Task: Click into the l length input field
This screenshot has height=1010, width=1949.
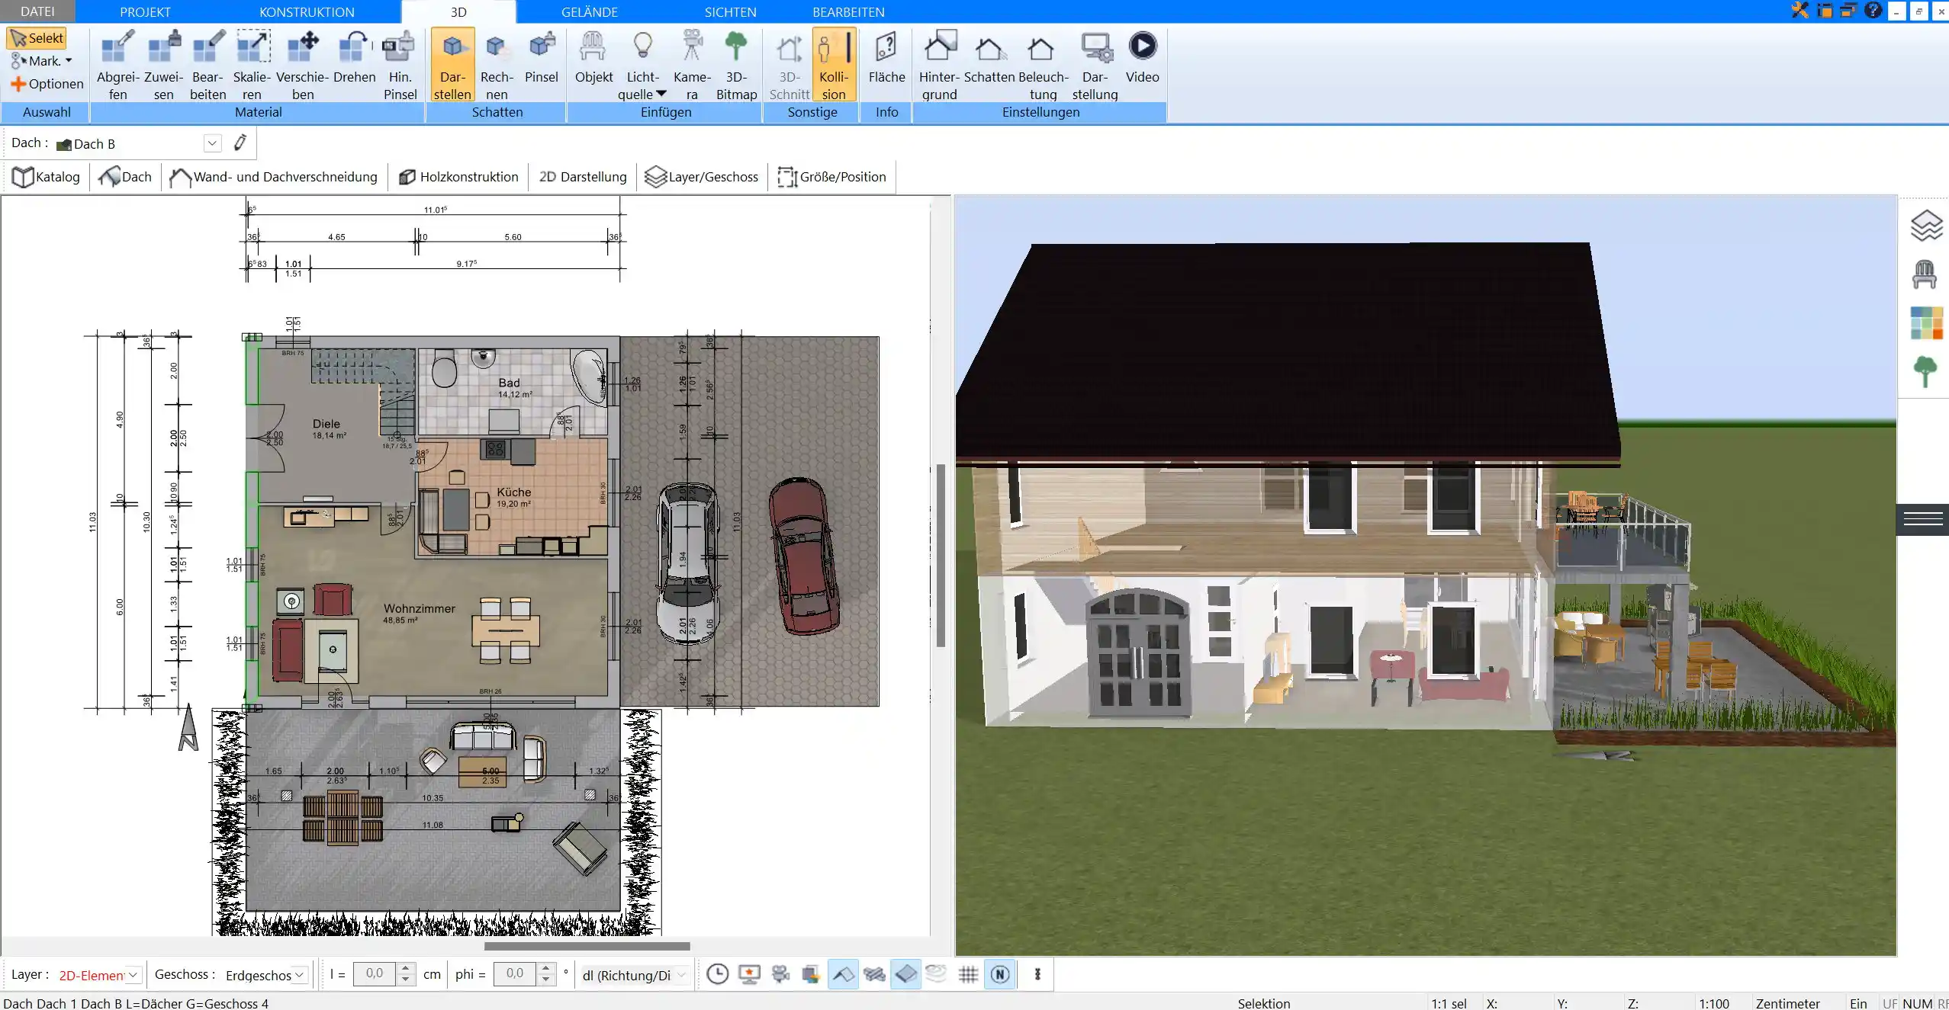Action: tap(375, 974)
